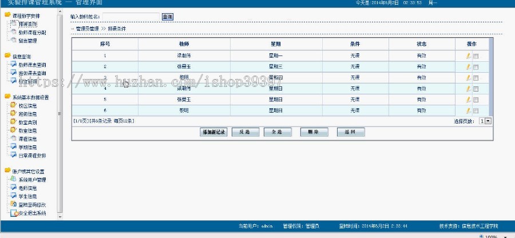The width and height of the screenshot is (515, 238).
Task: Click the 星期一 cell in row 1
Action: coord(276,56)
